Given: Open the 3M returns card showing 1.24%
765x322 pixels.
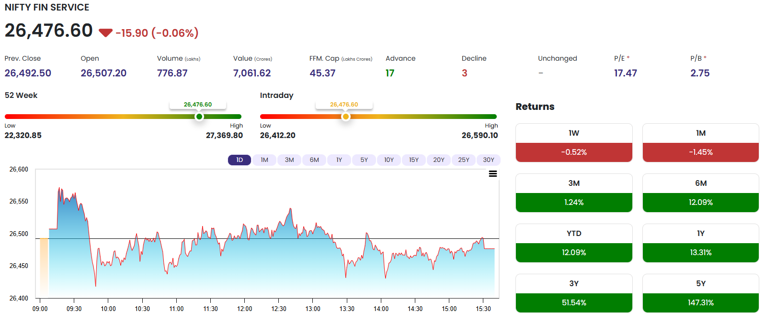Looking at the screenshot, I should coord(574,193).
